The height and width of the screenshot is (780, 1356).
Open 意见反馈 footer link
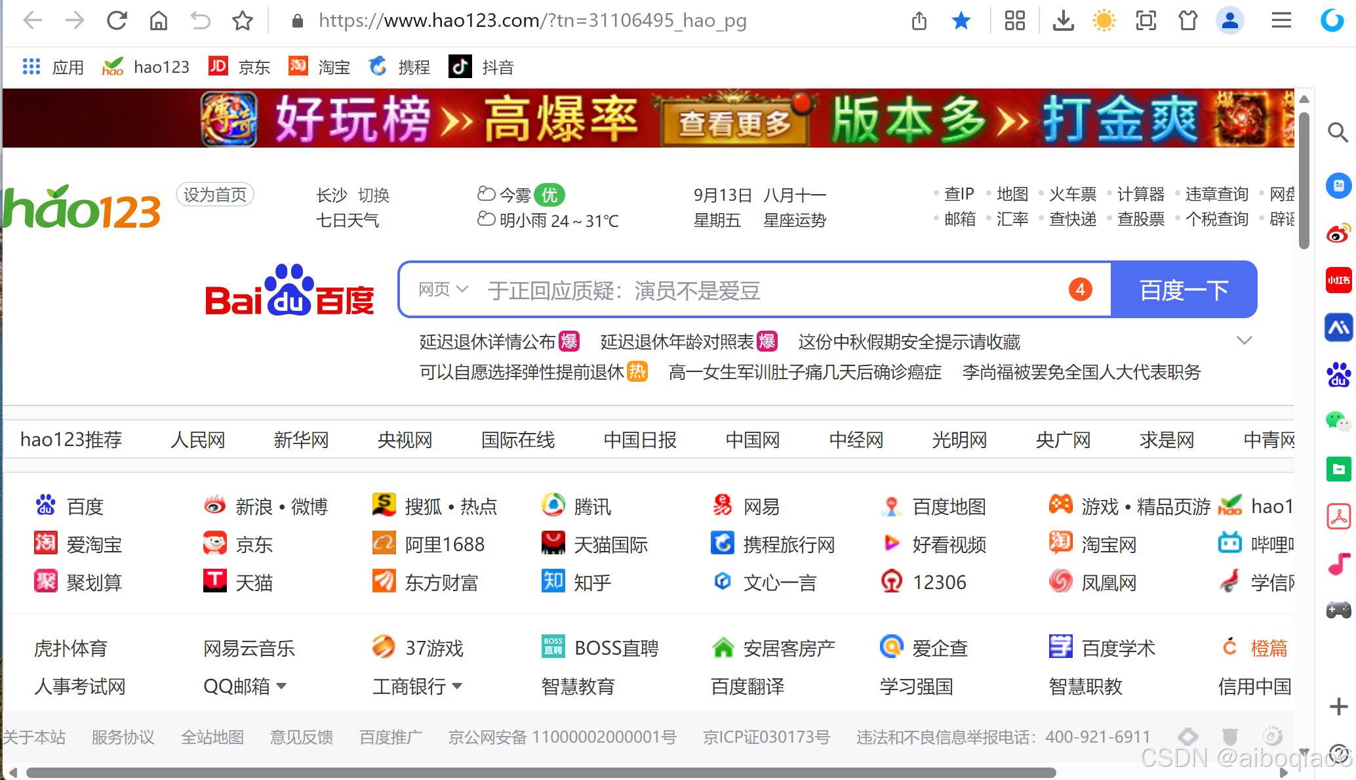click(302, 737)
